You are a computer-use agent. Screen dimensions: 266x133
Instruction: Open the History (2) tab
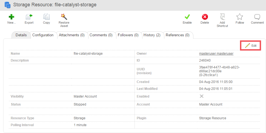click(x=152, y=35)
